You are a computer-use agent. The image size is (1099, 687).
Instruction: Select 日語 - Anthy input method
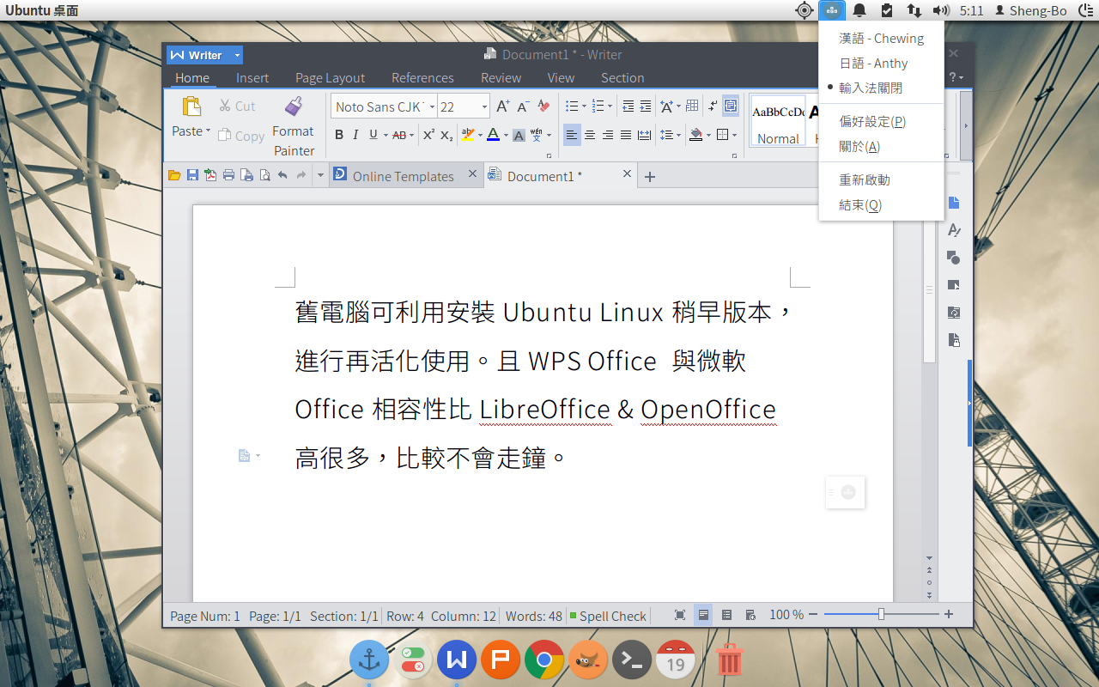pyautogui.click(x=881, y=63)
